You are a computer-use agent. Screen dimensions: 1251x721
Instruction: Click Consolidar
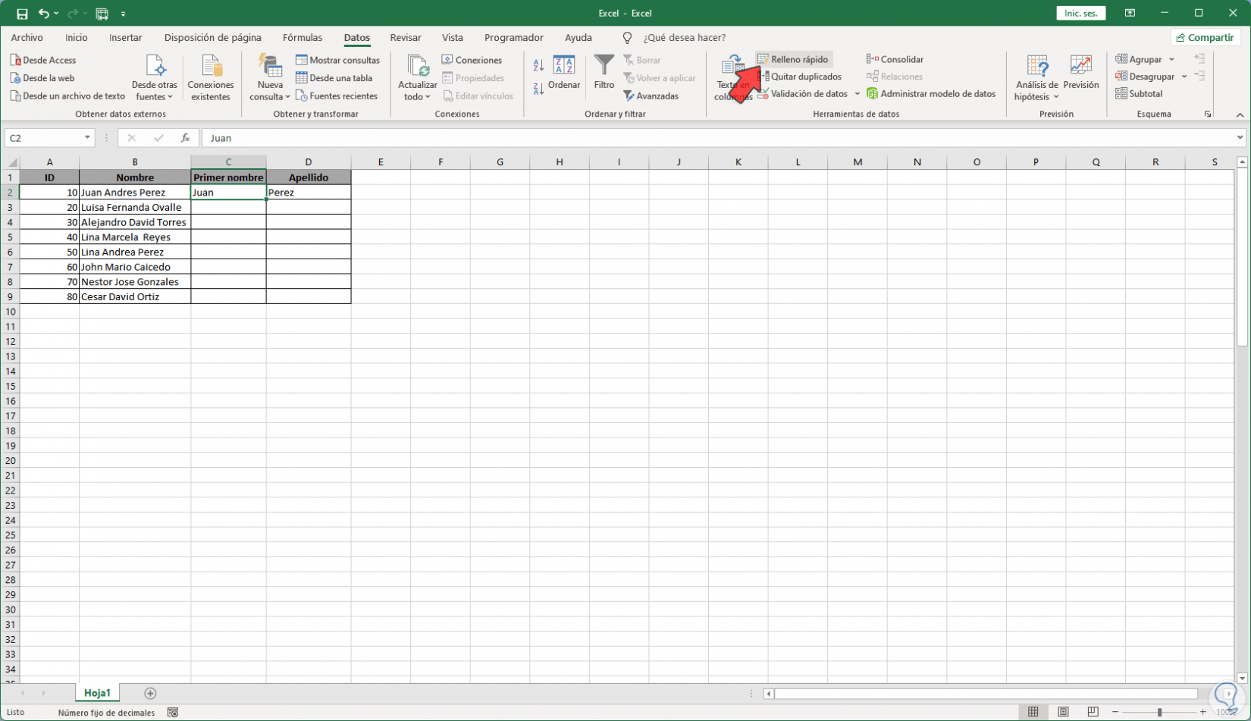click(895, 59)
